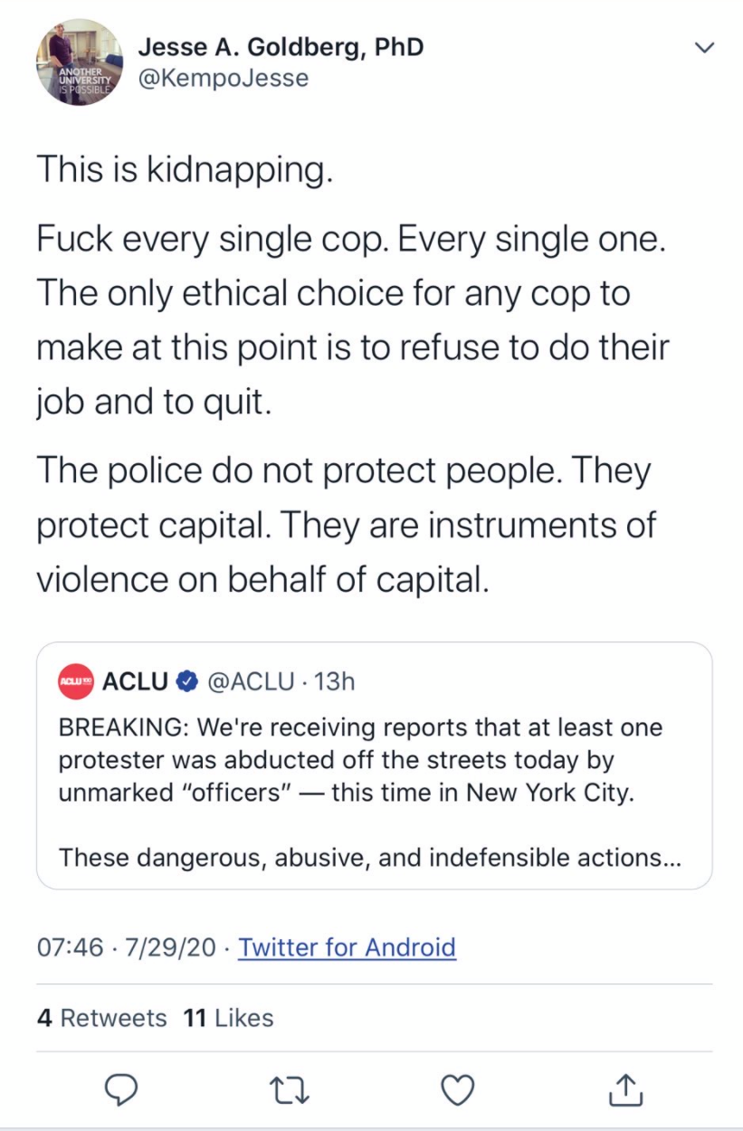
Task: Click the ACLU verified badge
Action: 187,681
